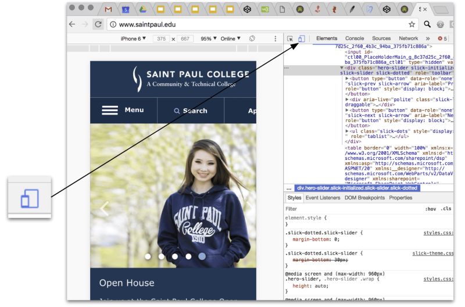Go back with the browser back arrow
465x307 pixels.
72,24
